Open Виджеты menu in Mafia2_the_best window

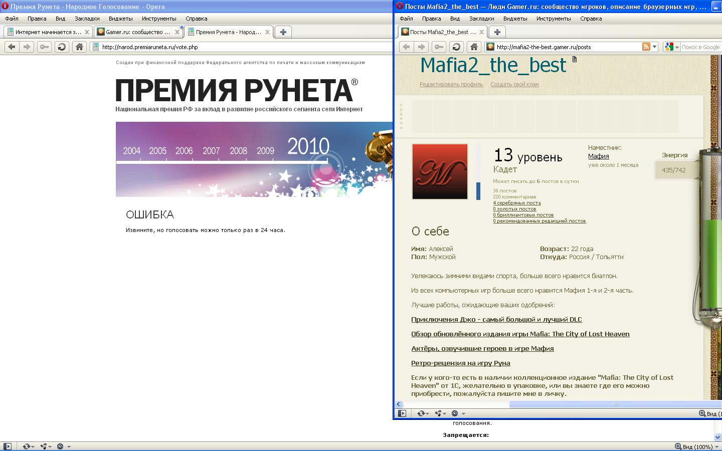click(515, 19)
